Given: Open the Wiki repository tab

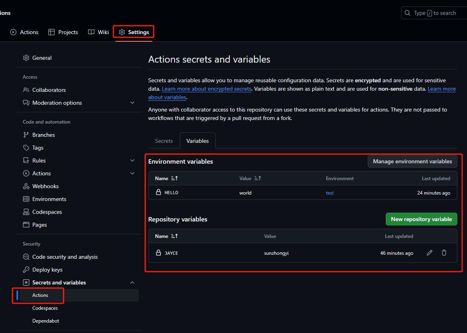Looking at the screenshot, I should click(x=99, y=32).
